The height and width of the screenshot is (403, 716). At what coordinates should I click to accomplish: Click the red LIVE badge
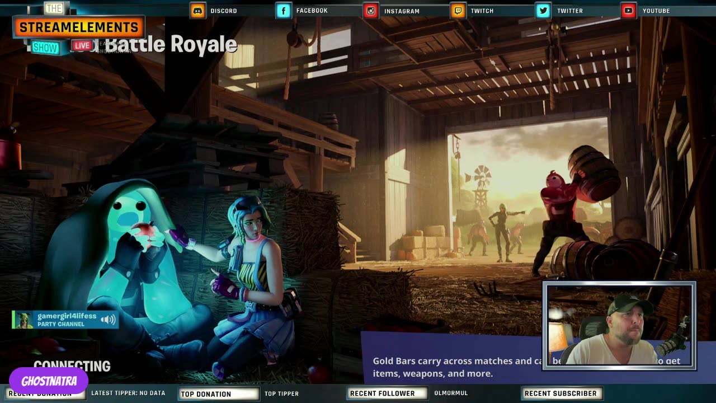click(82, 46)
